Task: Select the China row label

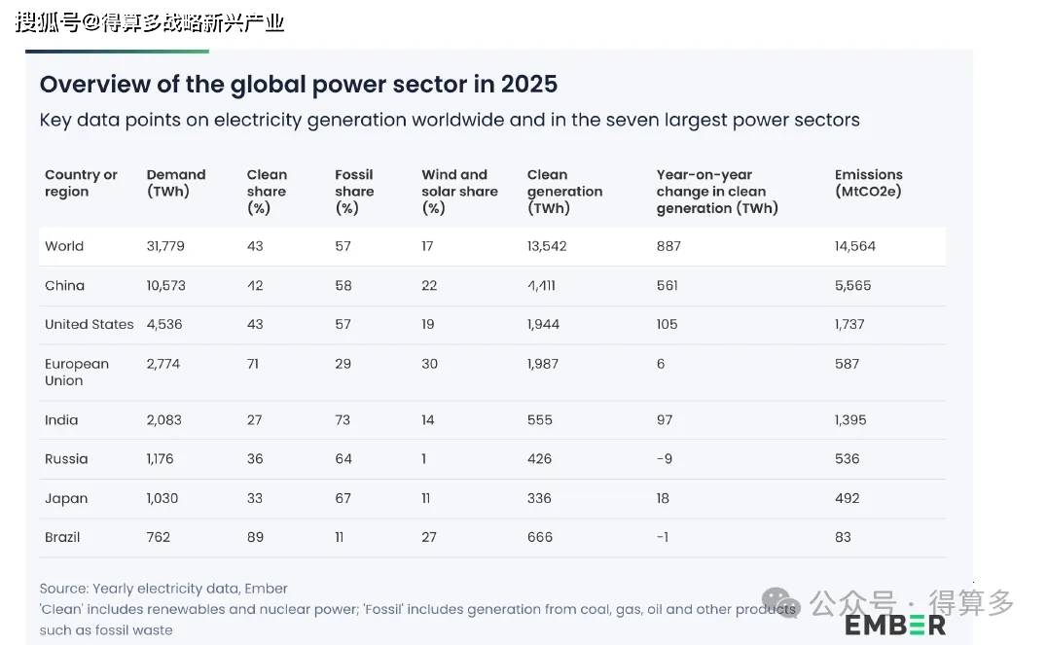Action: 65,285
